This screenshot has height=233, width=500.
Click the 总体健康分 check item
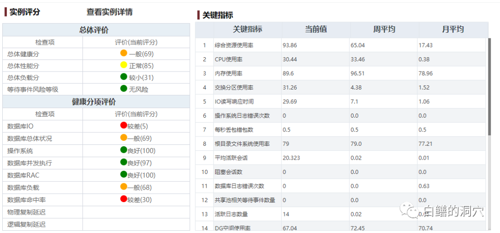(23, 54)
